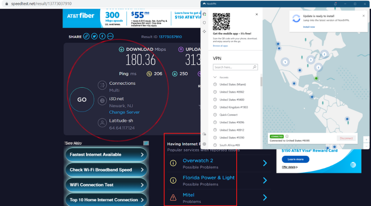
Task: Close the mobile app QR prompt
Action: tap(257, 14)
